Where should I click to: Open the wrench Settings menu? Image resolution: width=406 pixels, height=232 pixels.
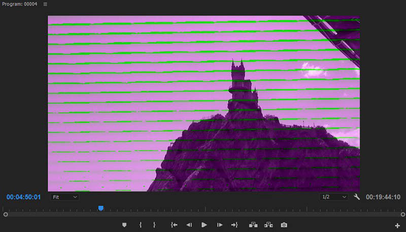[357, 197]
